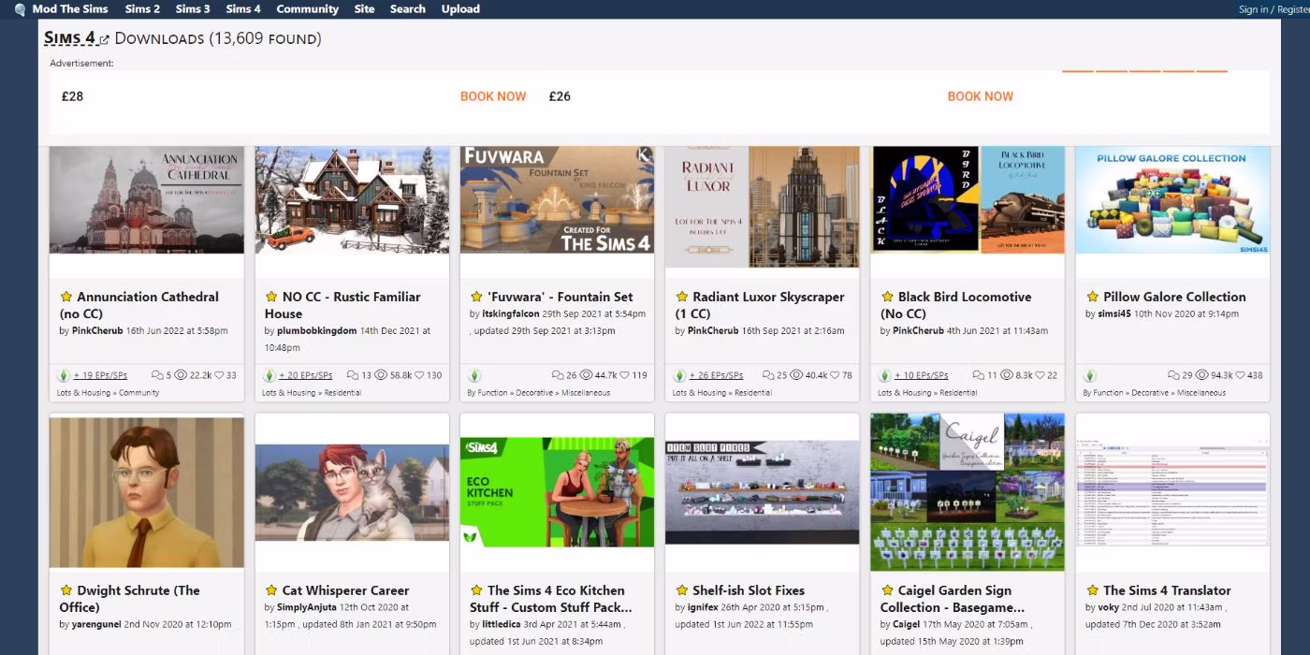The image size is (1310, 655).
Task: Open the Fuvwara Fountain Set thumbnail
Action: click(x=557, y=200)
